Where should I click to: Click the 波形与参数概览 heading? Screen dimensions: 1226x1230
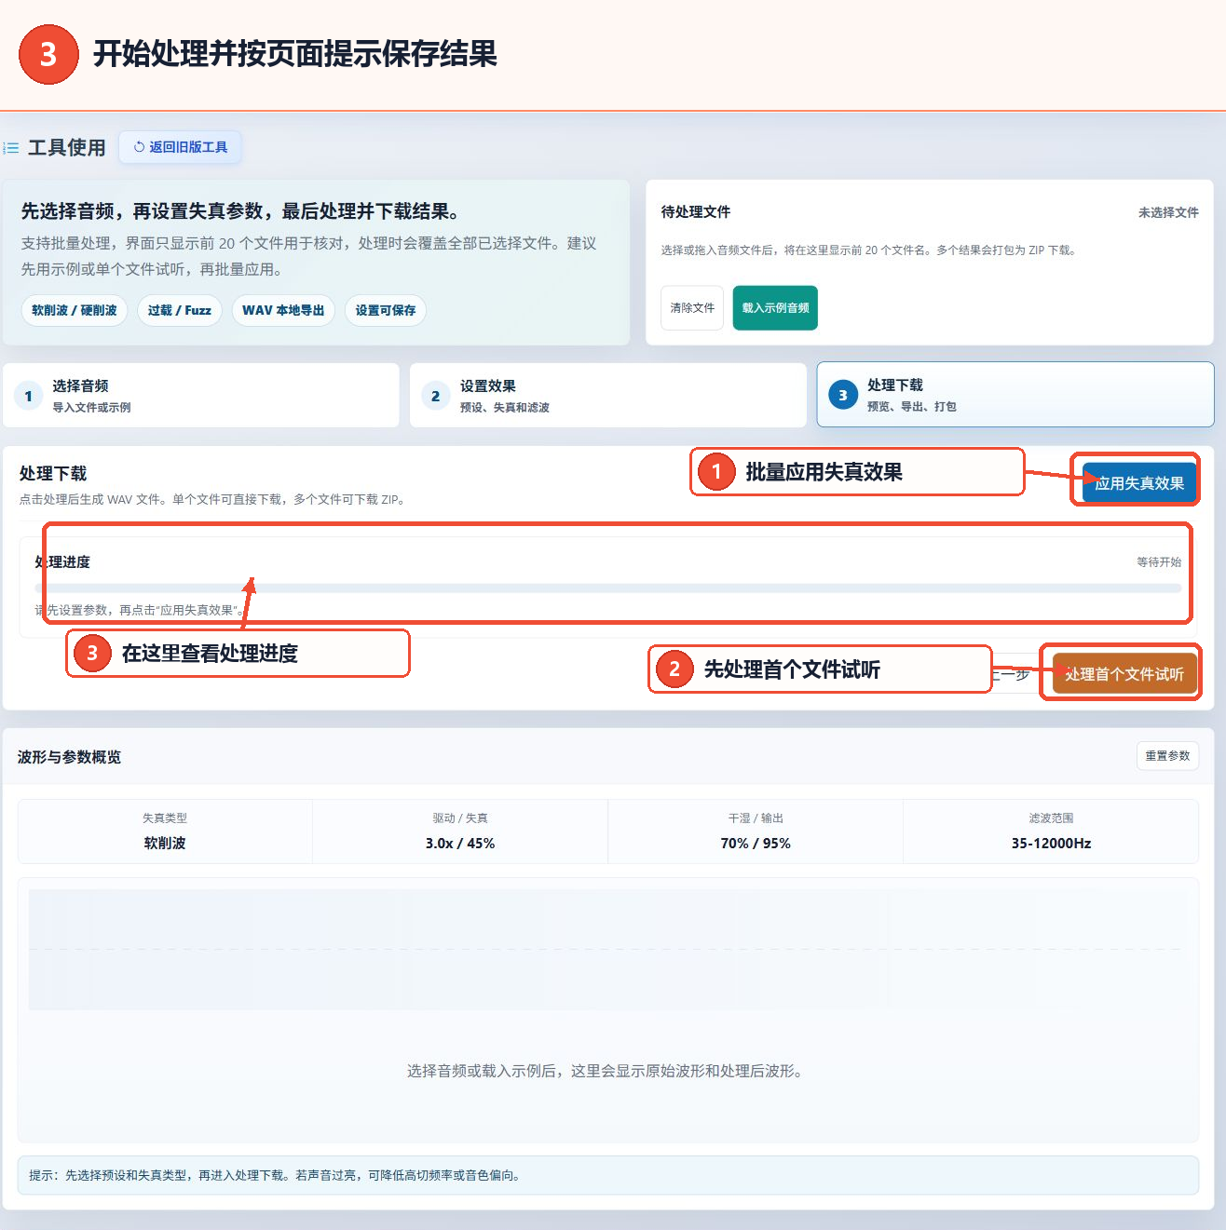click(x=70, y=757)
